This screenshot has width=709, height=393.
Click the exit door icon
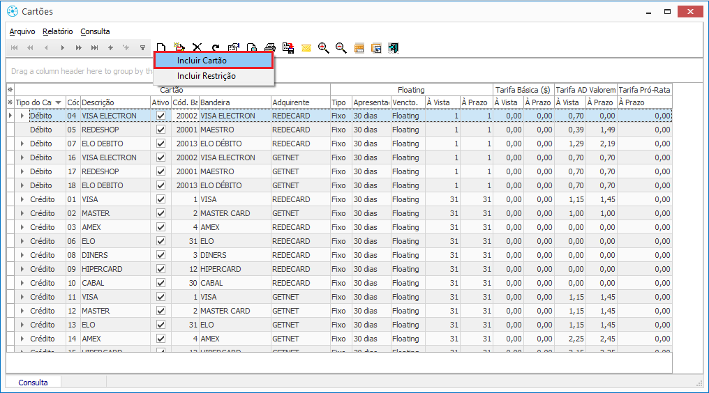coord(394,48)
